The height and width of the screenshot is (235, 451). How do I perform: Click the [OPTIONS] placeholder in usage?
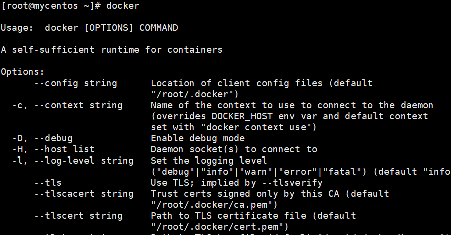click(x=109, y=28)
